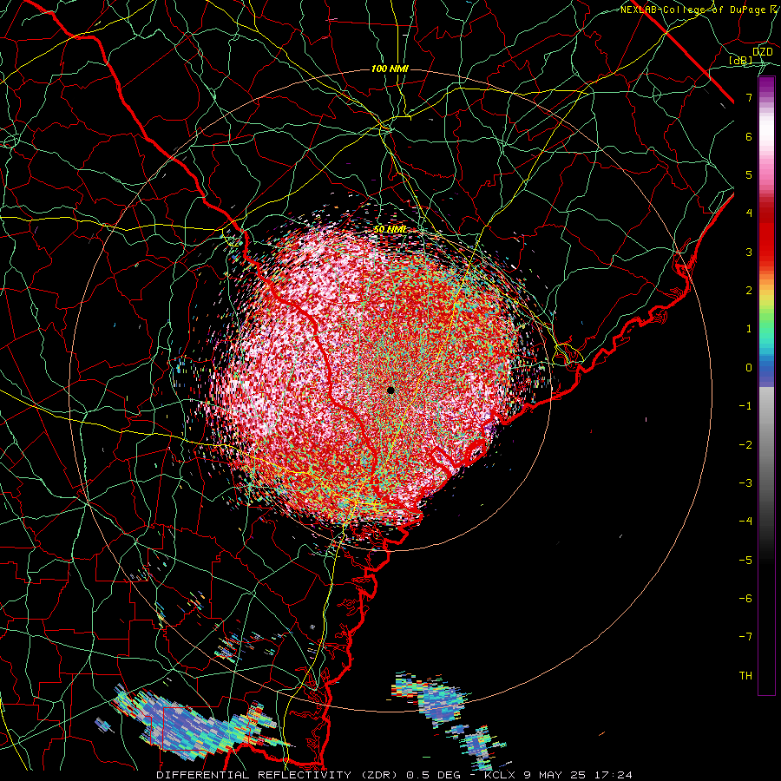Click the 100 NMI range ring label
This screenshot has height=781, width=781.
point(390,69)
